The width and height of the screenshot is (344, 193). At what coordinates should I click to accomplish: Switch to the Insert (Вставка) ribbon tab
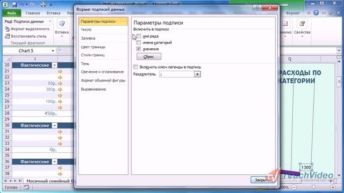pyautogui.click(x=54, y=13)
